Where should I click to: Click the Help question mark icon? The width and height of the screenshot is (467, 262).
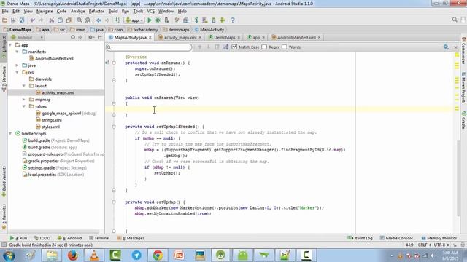(233, 20)
